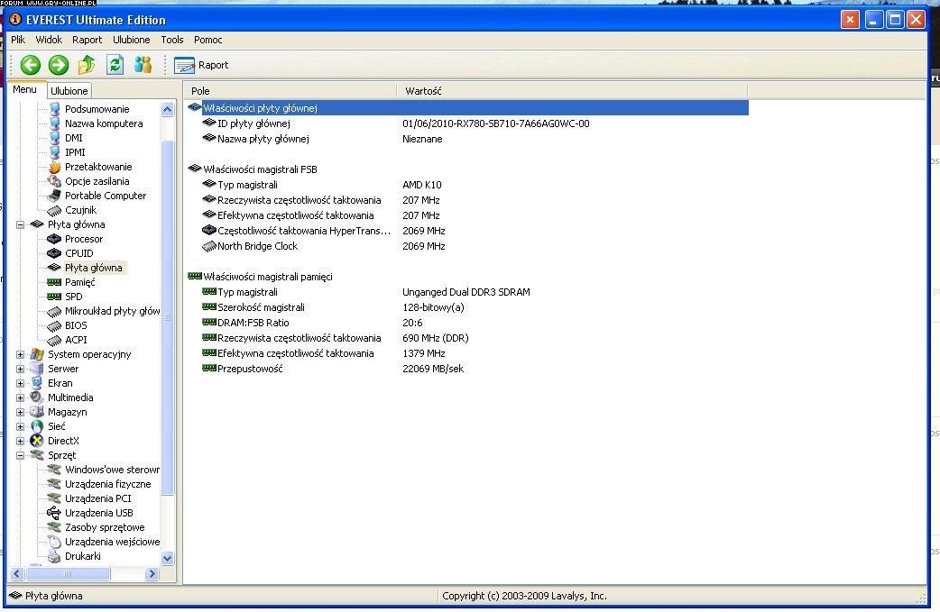Select the CPUID tree item
Image resolution: width=940 pixels, height=612 pixels.
(78, 252)
